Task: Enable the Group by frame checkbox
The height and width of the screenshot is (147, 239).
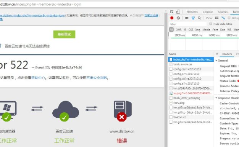Action: pos(229,18)
